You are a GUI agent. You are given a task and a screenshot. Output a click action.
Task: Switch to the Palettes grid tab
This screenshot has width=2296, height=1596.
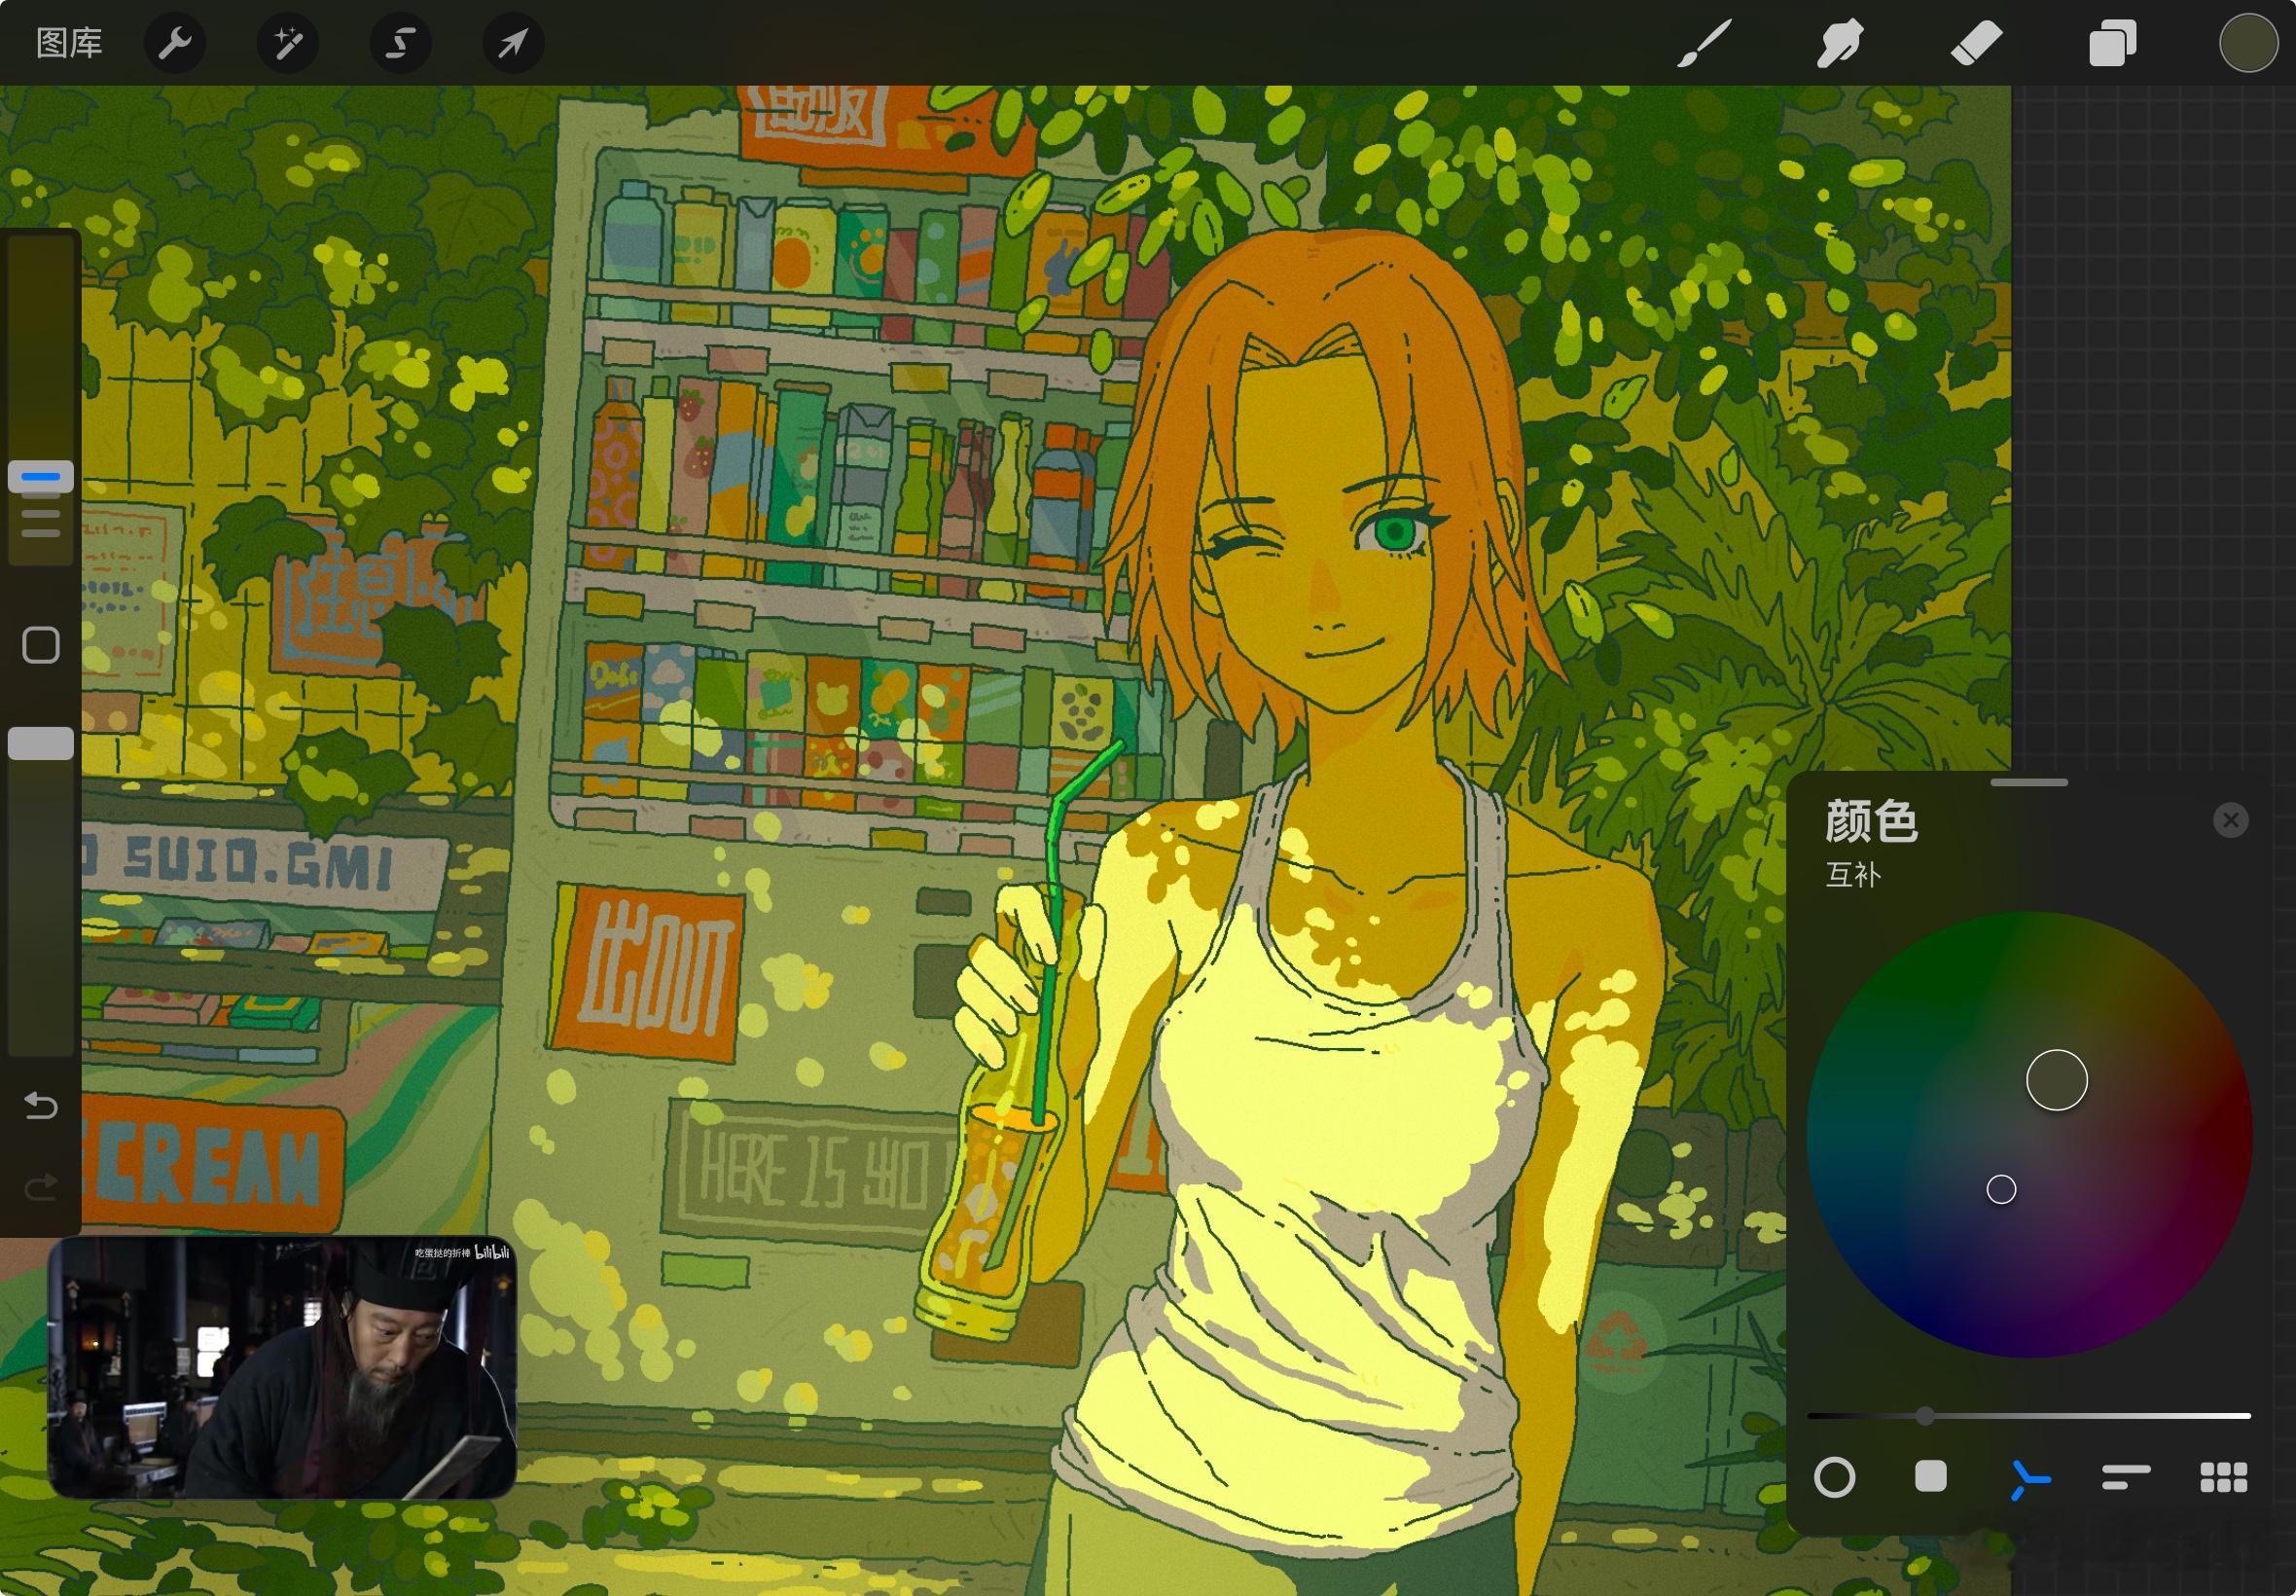(x=2224, y=1477)
